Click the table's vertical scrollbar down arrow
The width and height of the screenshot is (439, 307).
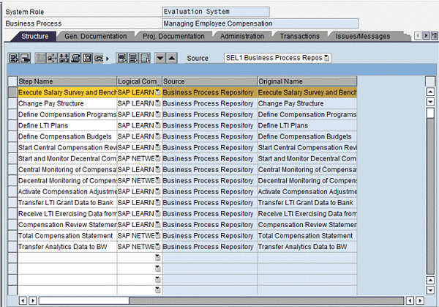point(429,289)
